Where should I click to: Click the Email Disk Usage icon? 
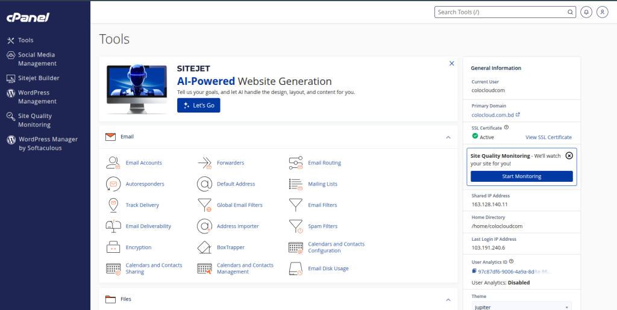pyautogui.click(x=295, y=268)
